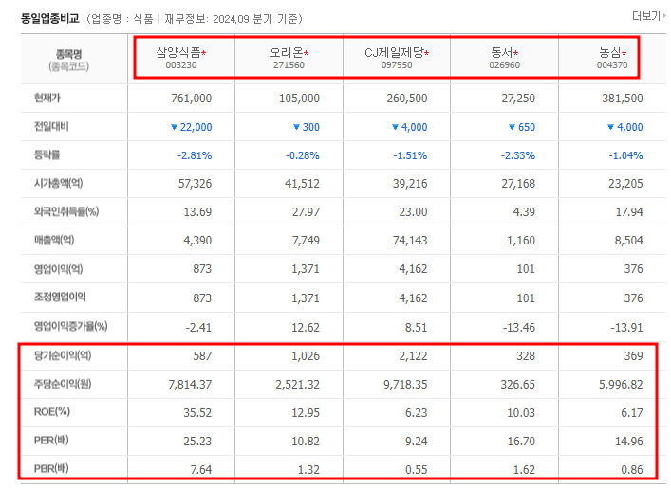The height and width of the screenshot is (488, 671).
Task: Click market cap value 27,168
Action: 518,184
